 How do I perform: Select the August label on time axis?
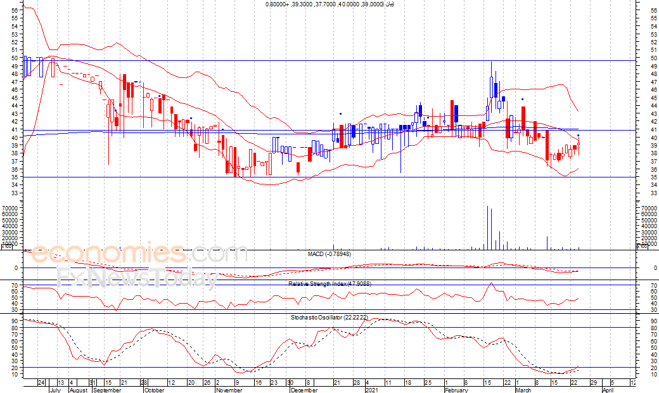77,390
